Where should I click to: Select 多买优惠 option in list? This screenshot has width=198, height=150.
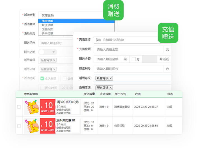point(47,33)
